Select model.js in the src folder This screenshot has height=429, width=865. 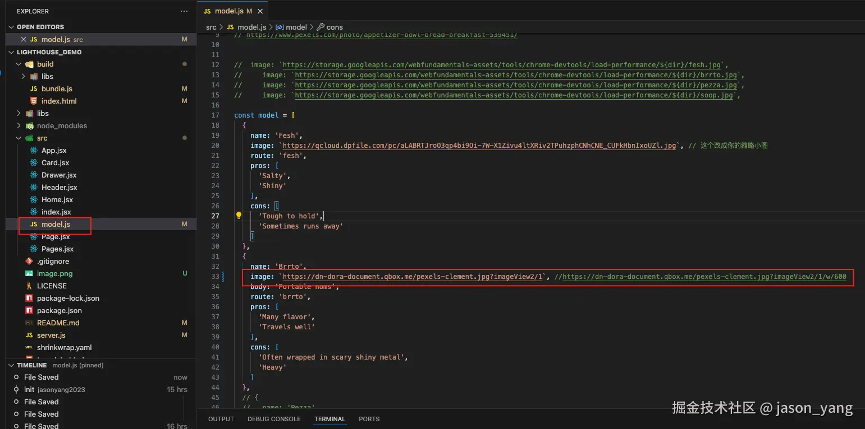(x=101, y=224)
